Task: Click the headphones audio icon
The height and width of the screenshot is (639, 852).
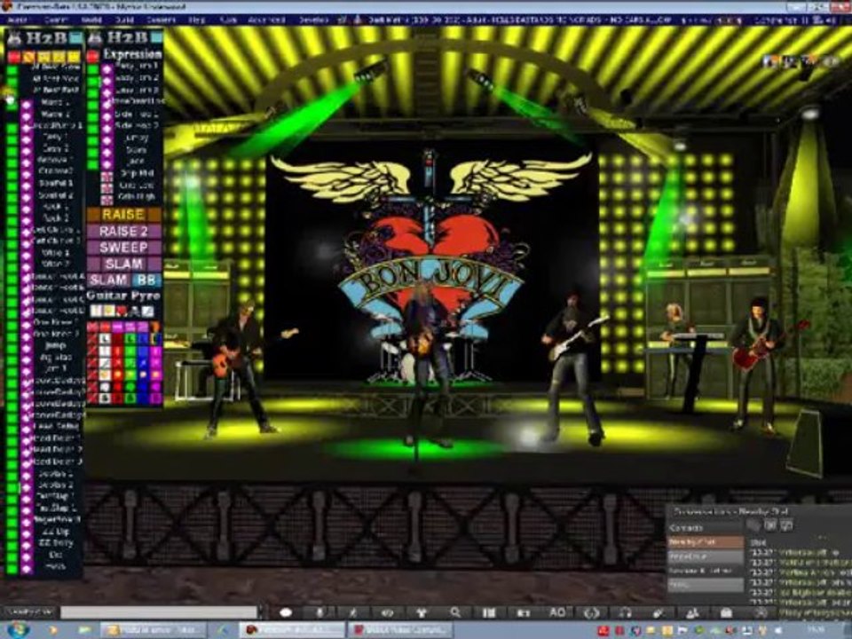Action: (625, 612)
